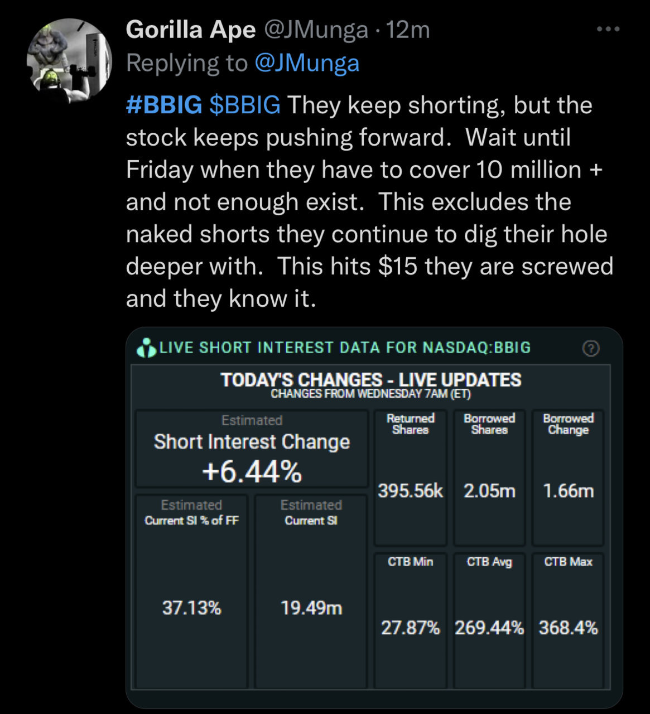
Task: Click the Borrowed Shares 2.05m tile
Action: (489, 478)
